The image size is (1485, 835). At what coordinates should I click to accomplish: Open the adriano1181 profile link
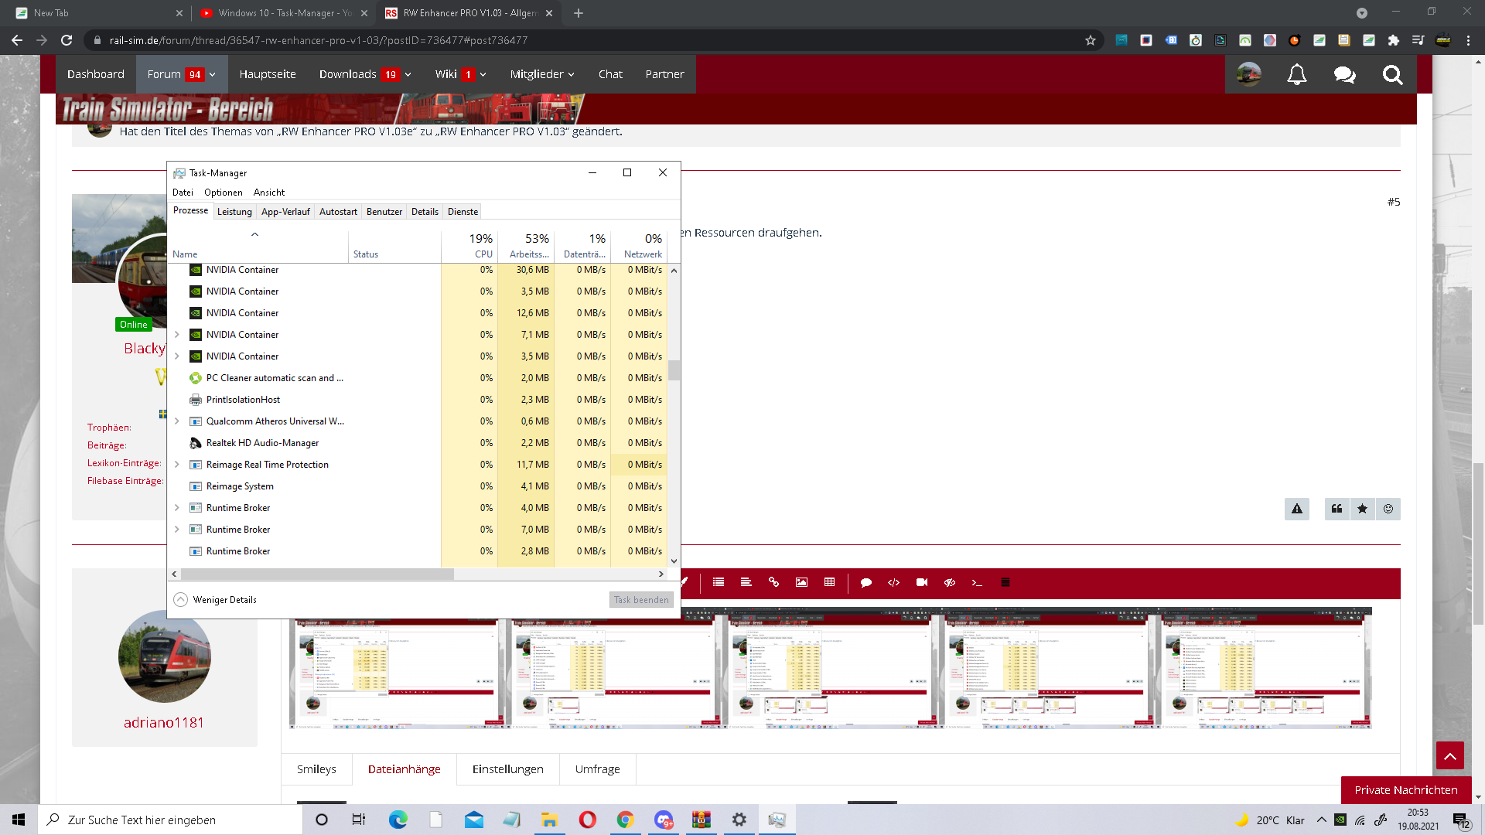pyautogui.click(x=163, y=722)
